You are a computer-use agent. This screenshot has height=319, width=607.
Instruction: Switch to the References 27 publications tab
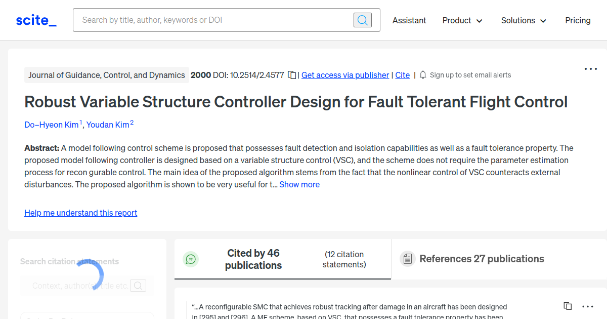click(481, 259)
